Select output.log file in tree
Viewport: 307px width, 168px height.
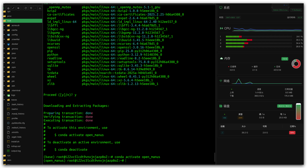pos(16,151)
